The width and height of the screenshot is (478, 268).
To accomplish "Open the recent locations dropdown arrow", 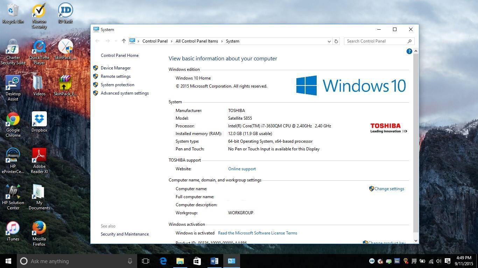I will 116,41.
